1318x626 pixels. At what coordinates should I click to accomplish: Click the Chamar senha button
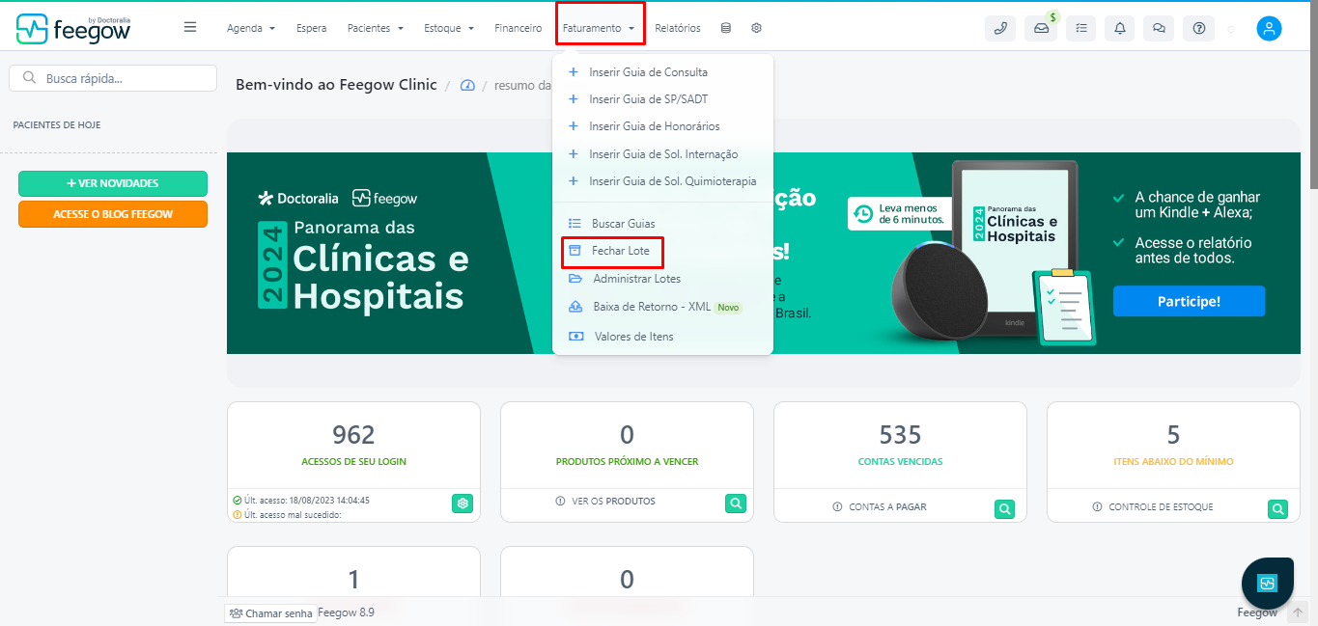tap(270, 613)
